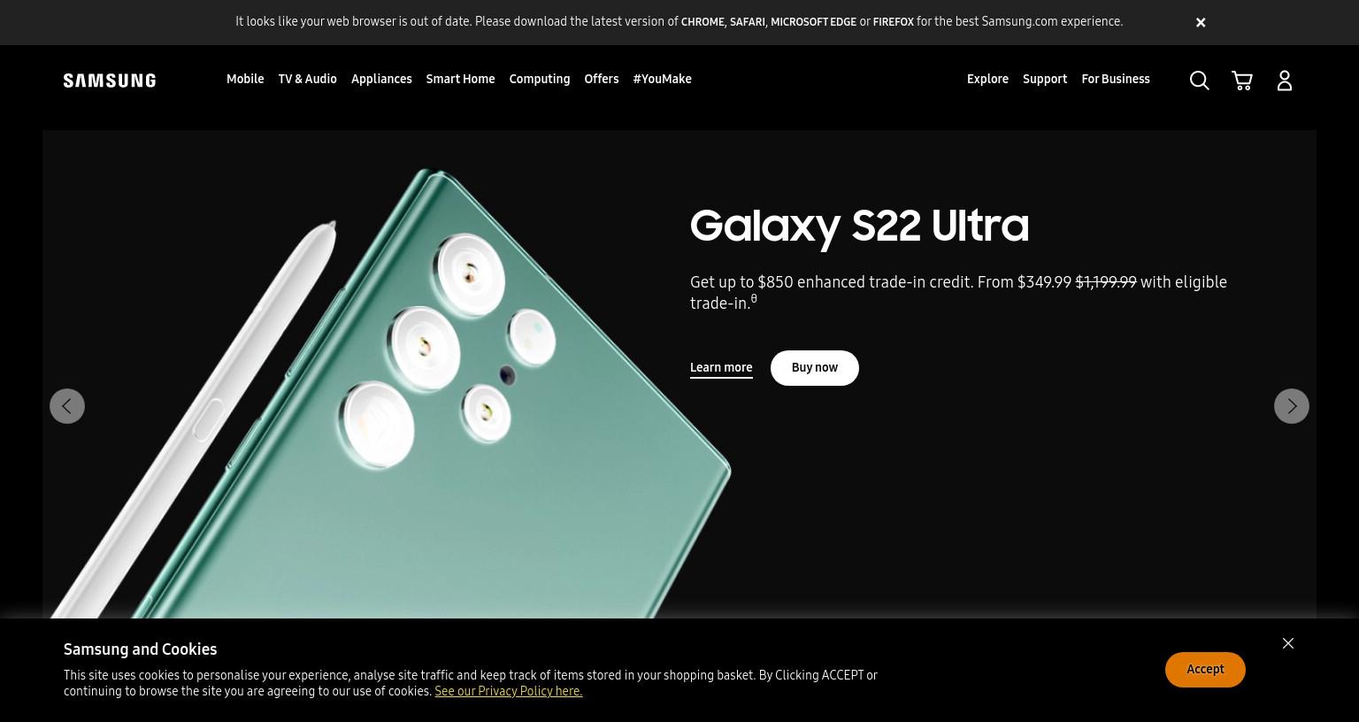The height and width of the screenshot is (722, 1359).
Task: Click the Samsung logo
Action: [x=110, y=81]
